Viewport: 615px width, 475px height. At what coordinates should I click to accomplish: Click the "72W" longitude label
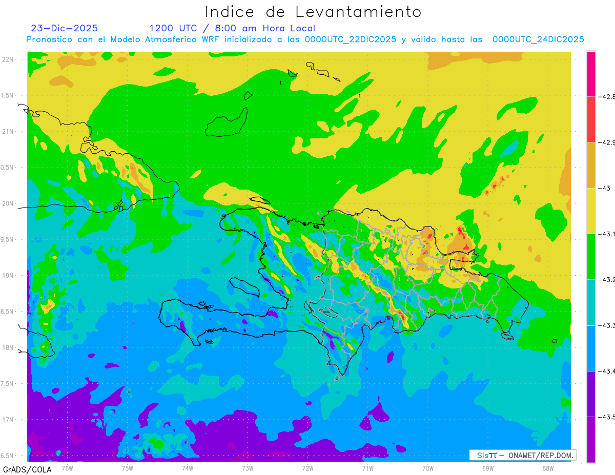click(x=307, y=468)
